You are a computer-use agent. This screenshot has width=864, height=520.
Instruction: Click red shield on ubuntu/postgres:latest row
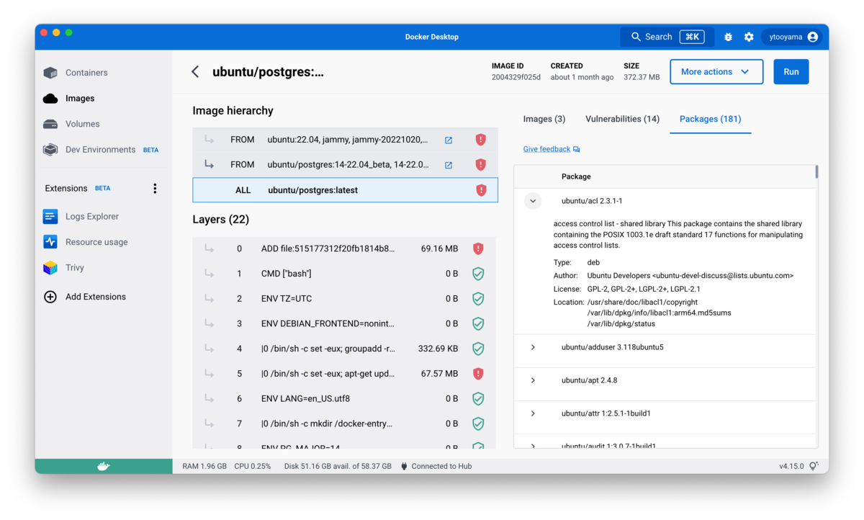[x=481, y=190]
